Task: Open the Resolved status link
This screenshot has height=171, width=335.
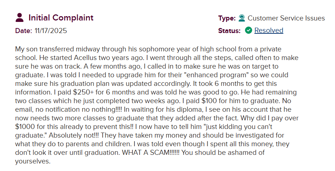Action: 269,30
